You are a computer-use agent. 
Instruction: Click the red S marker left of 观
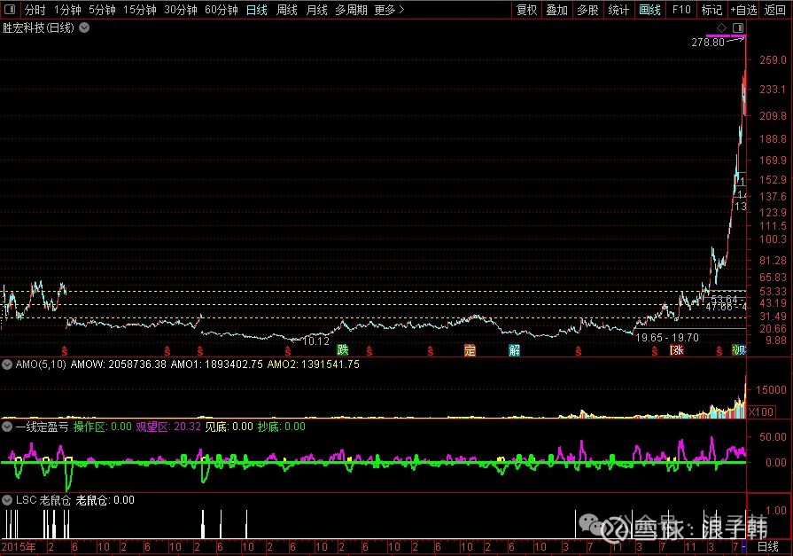click(719, 351)
